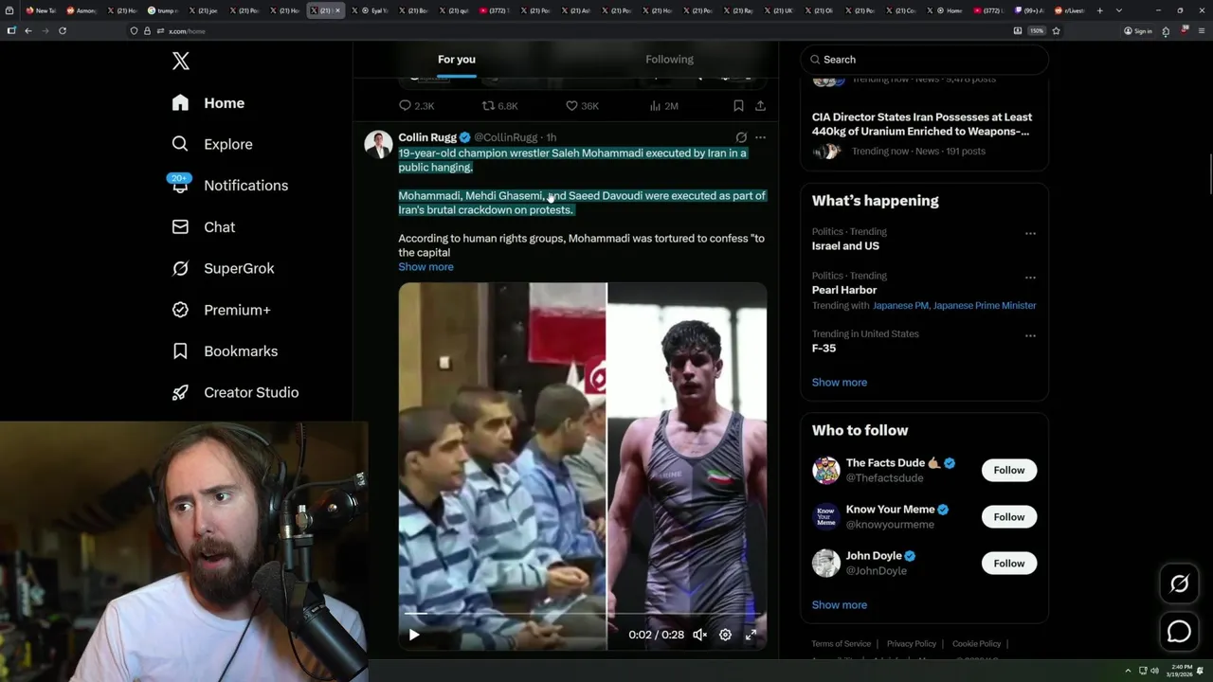1213x682 pixels.
Task: Click the browser Sign in button
Action: pos(1138,31)
